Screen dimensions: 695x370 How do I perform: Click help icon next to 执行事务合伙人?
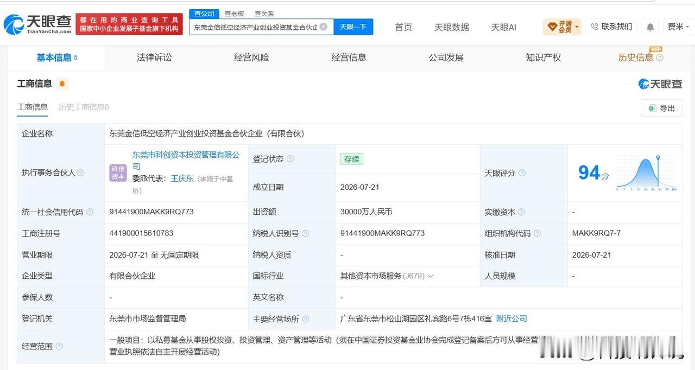[80, 173]
